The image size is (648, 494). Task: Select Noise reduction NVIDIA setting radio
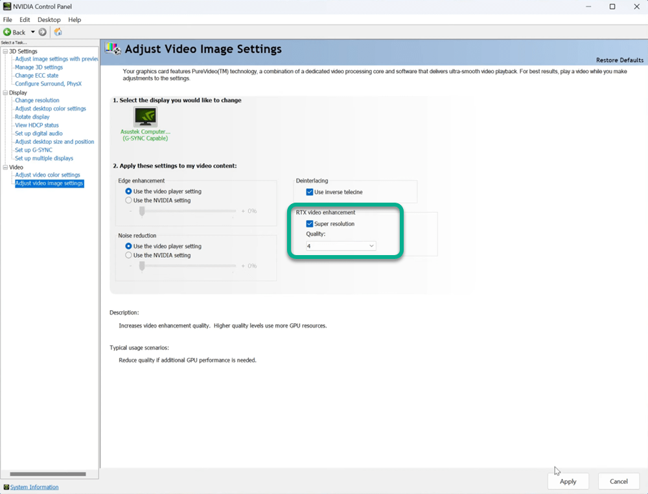click(x=128, y=255)
